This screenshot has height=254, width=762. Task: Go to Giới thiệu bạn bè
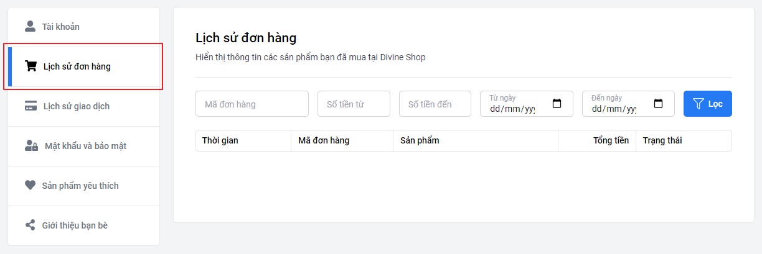[84, 225]
